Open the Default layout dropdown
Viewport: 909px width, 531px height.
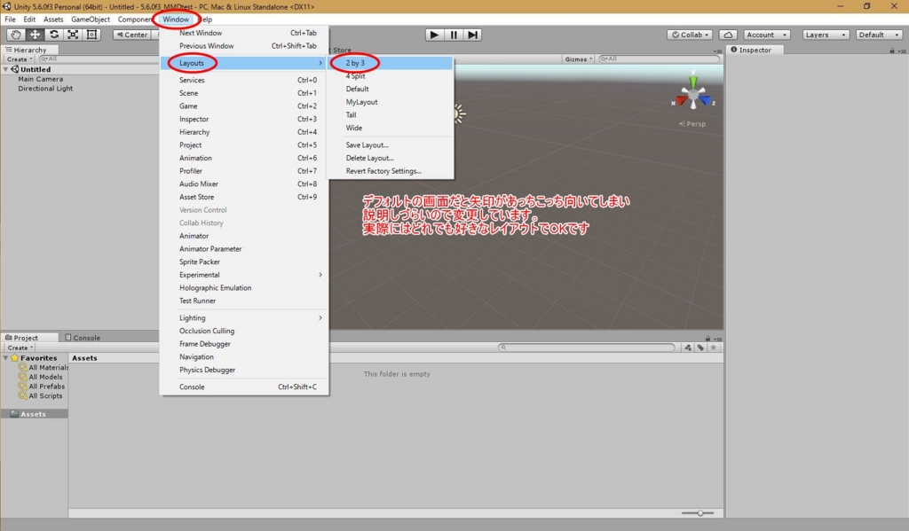click(879, 35)
